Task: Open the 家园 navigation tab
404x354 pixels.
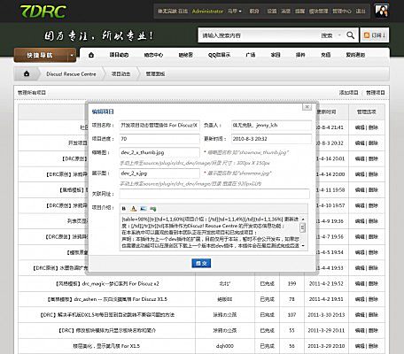Action: tap(276, 55)
